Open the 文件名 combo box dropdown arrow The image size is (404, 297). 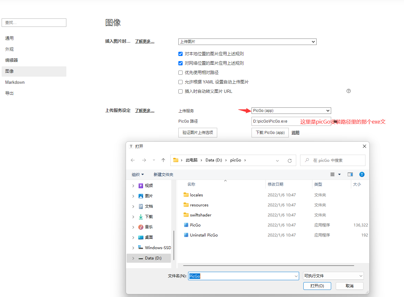pos(296,276)
